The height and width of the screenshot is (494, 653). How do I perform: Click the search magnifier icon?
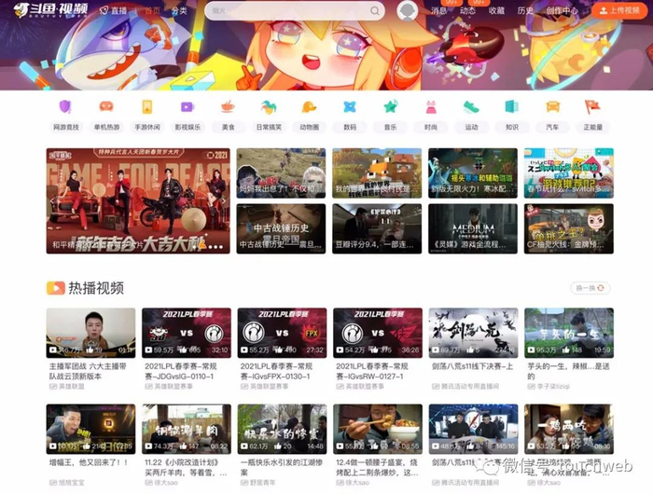[x=375, y=11]
